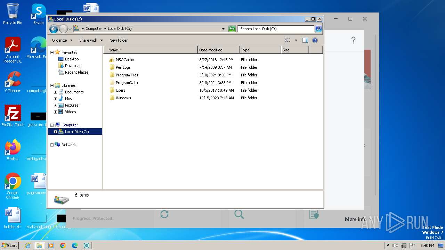The width and height of the screenshot is (445, 250).
Task: Expand the Videos library node
Action: coord(55,112)
